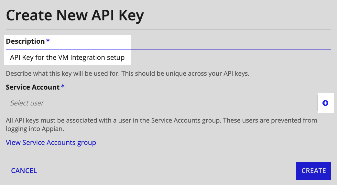Viewport: 337px width, 185px height.
Task: Click the Service Account field label
Action: [x=33, y=87]
